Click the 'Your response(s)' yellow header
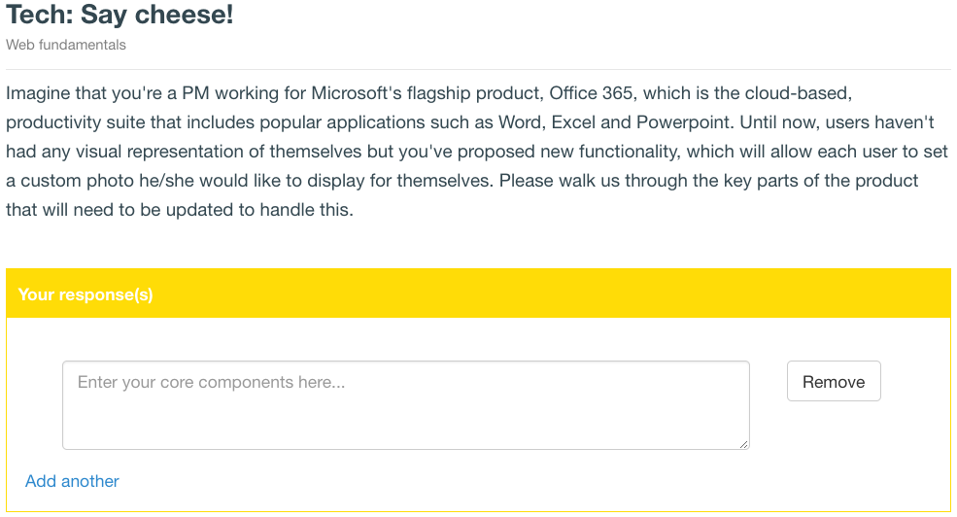This screenshot has height=517, width=957. 478,293
